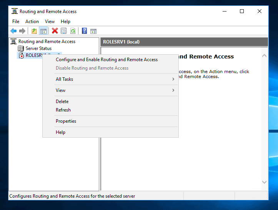Click the Disable Routing and Remote Access entry
The width and height of the screenshot is (278, 210).
click(110, 68)
